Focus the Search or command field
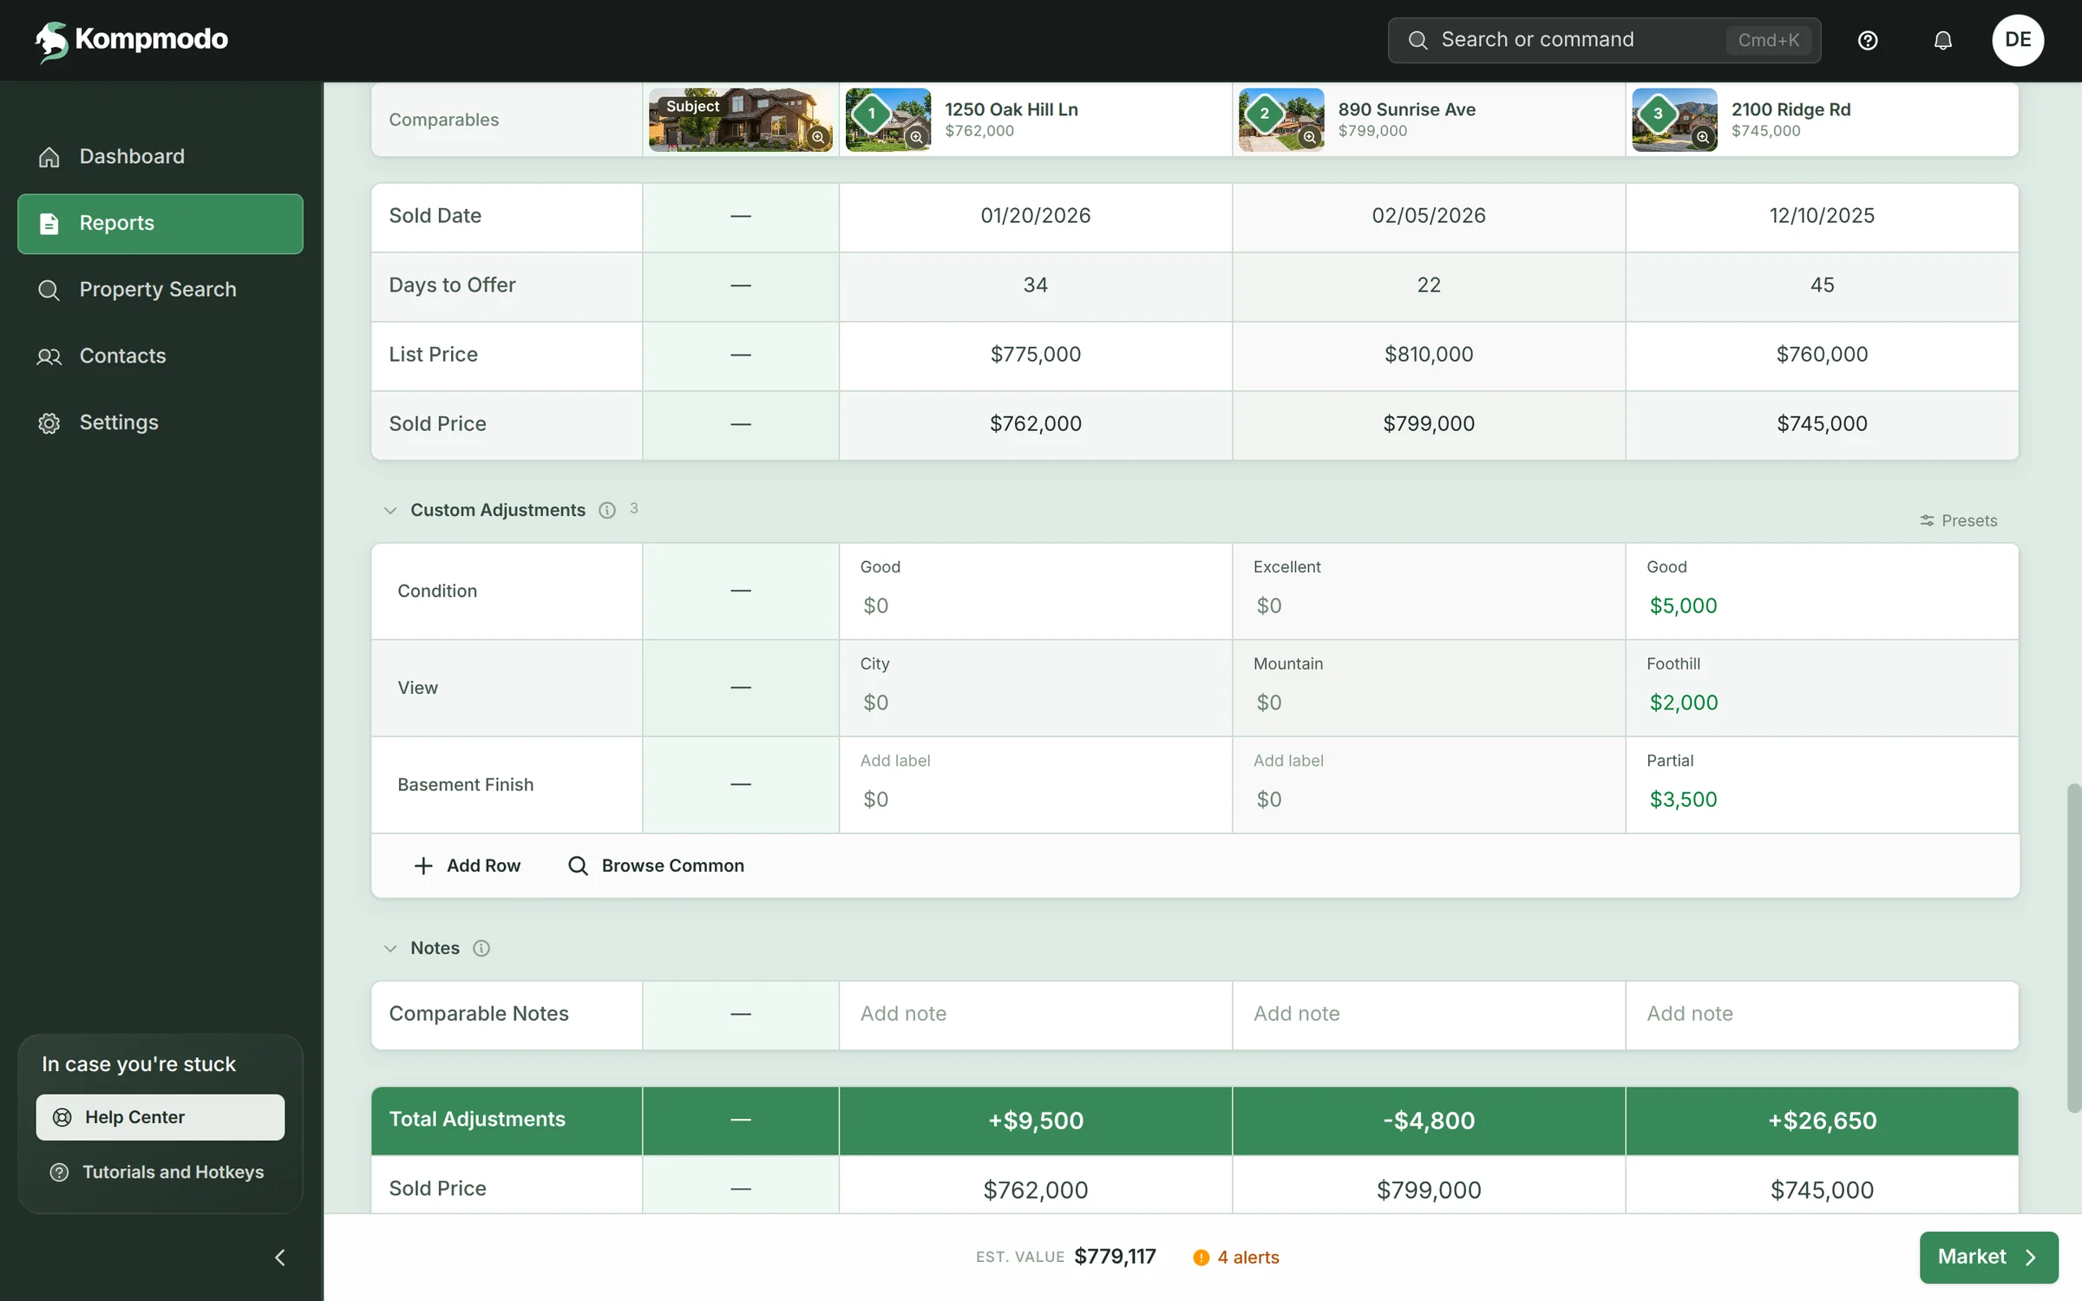 pyautogui.click(x=1604, y=40)
